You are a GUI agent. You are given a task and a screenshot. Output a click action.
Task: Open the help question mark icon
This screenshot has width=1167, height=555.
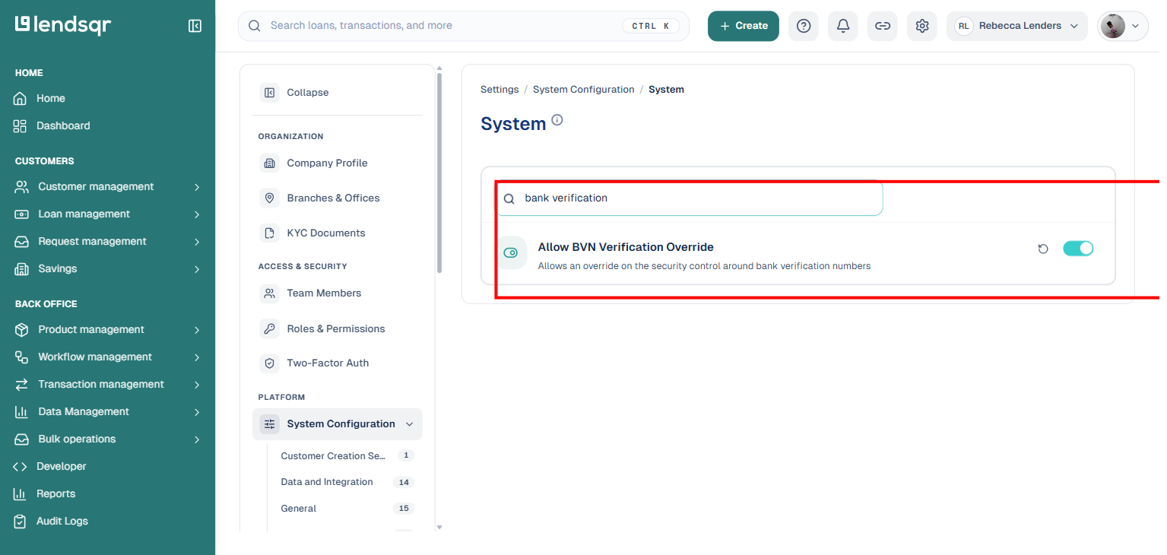804,26
